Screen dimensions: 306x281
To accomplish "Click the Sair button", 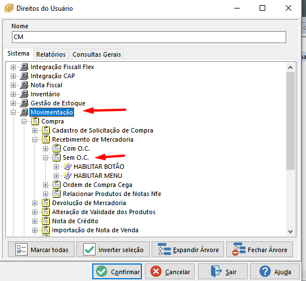I will point(223,271).
